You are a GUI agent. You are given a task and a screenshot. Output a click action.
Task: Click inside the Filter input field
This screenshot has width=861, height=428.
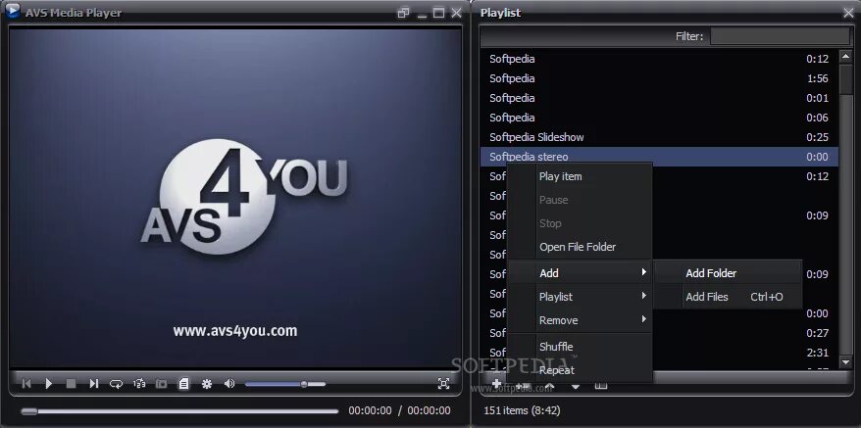(780, 36)
